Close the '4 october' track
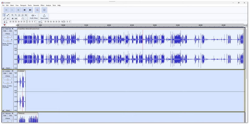The width and height of the screenshot is (249, 124). 3,71
